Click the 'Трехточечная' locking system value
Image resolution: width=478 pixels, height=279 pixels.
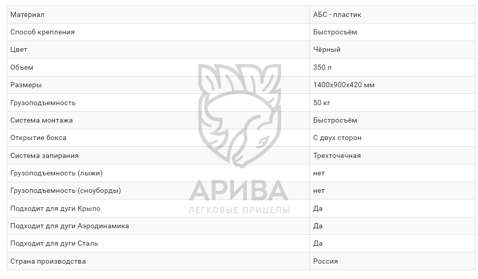(x=337, y=155)
